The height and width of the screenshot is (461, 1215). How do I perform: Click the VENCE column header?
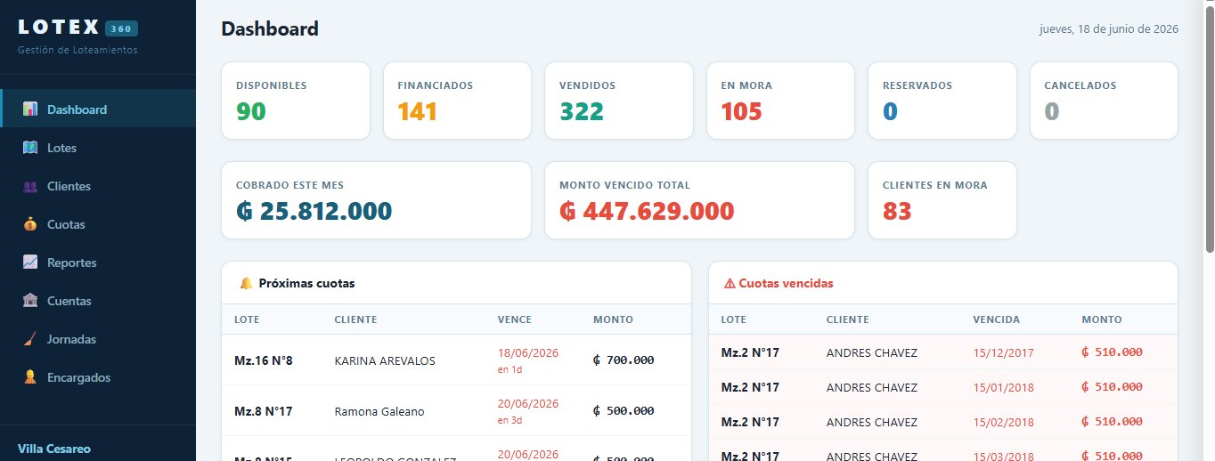pos(514,319)
